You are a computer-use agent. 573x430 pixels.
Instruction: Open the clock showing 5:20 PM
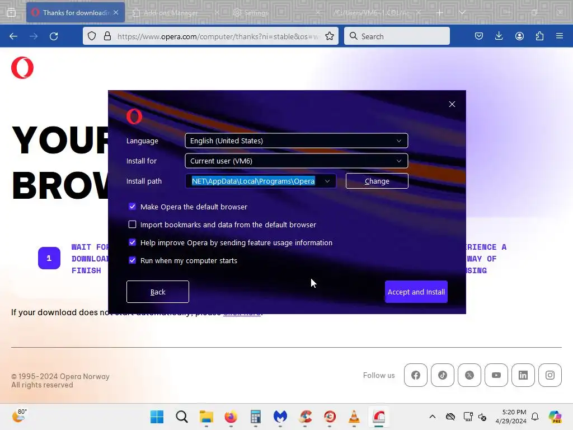pyautogui.click(x=511, y=417)
